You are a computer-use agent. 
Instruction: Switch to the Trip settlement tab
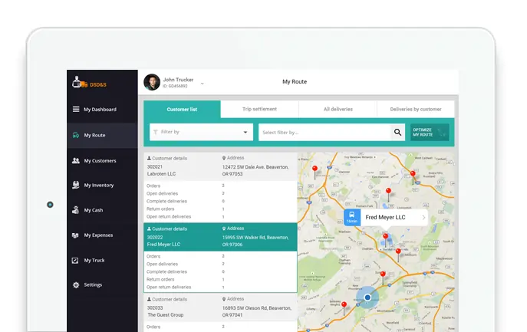[x=259, y=110]
